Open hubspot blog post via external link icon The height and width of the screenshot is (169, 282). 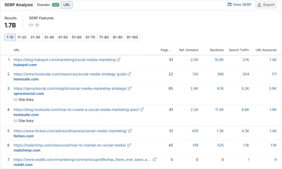point(118,59)
